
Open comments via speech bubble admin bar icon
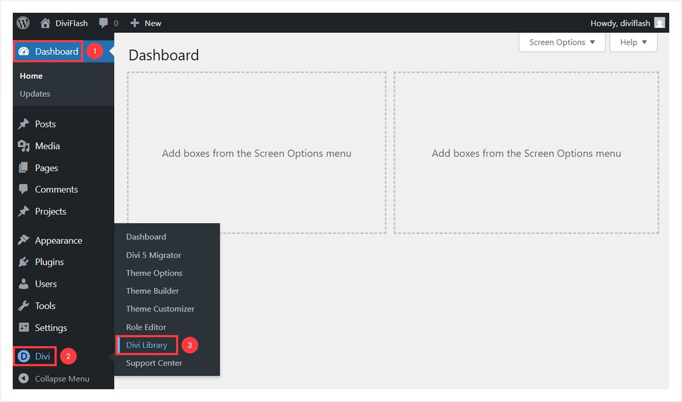pos(104,23)
